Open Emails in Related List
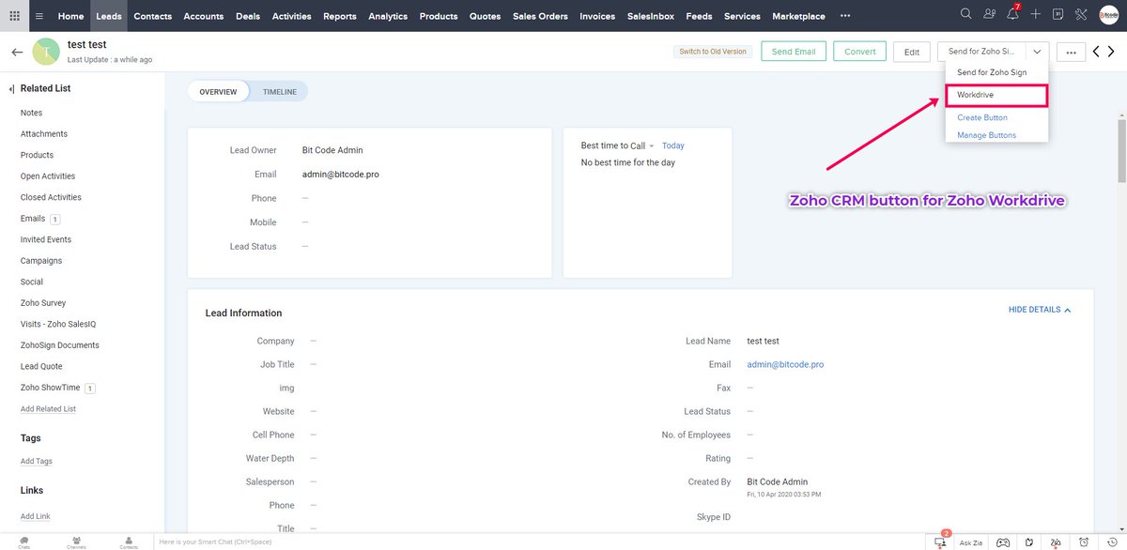Screen dimensions: 1127x550 coord(33,219)
